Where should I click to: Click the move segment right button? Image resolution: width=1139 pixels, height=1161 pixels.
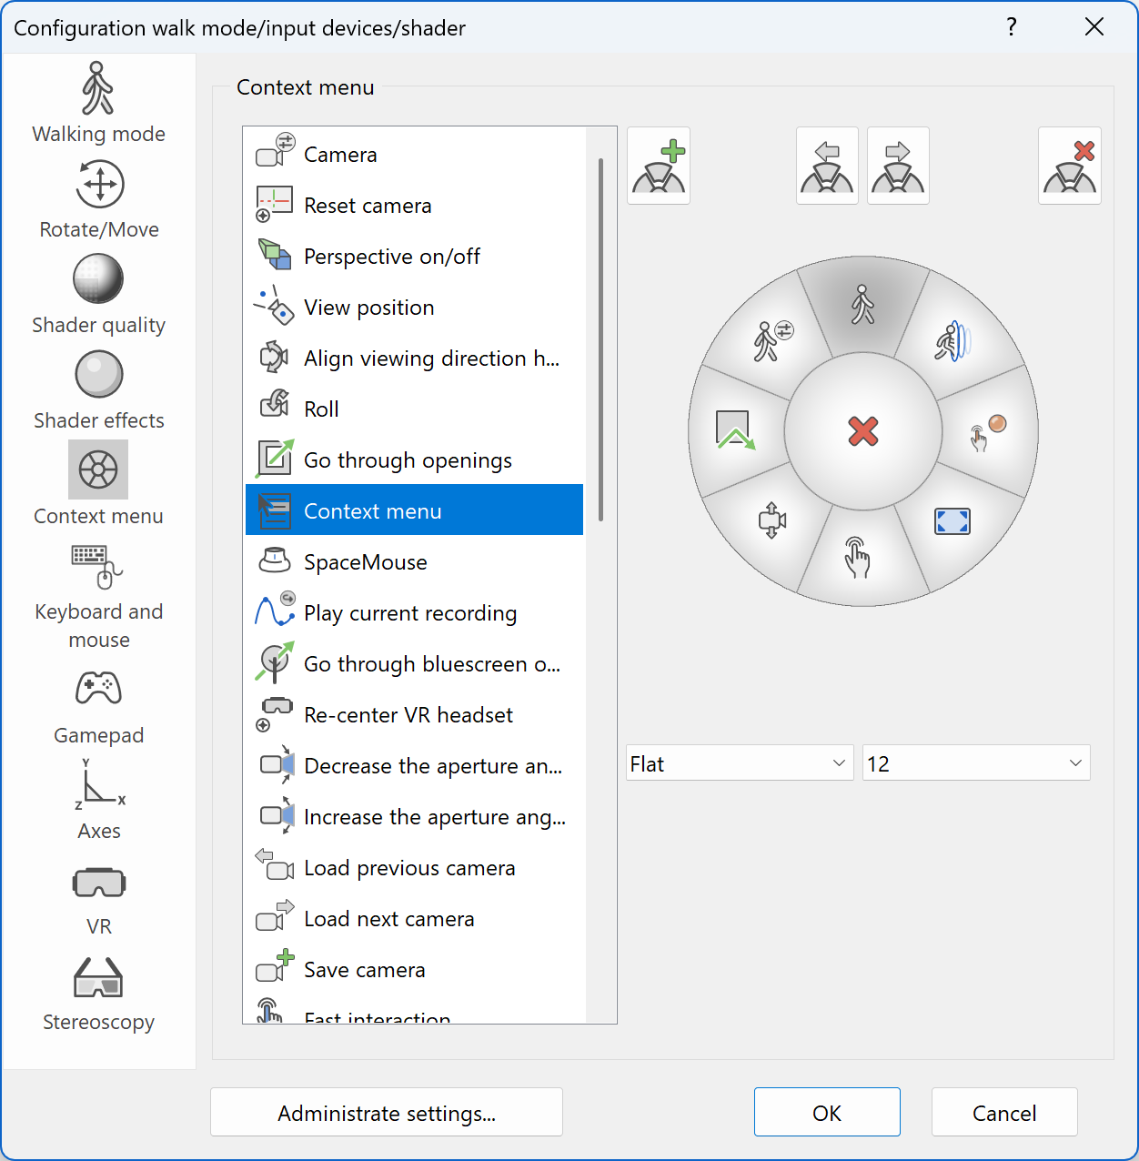pos(898,166)
